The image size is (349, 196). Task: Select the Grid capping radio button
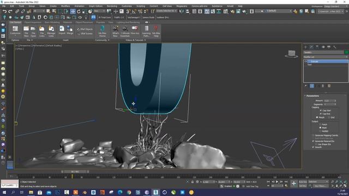coord(329,118)
